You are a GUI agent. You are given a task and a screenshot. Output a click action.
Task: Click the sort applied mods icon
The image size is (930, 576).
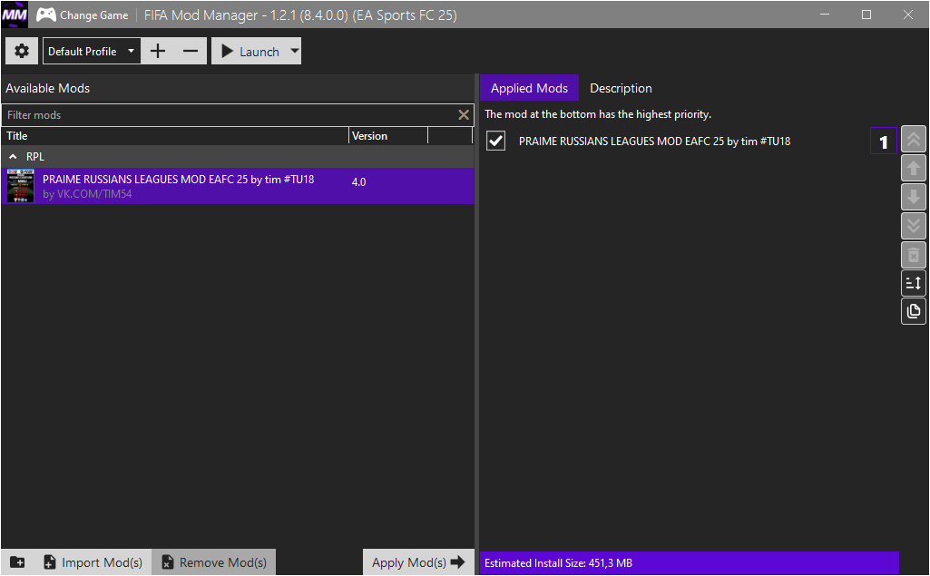(x=914, y=283)
